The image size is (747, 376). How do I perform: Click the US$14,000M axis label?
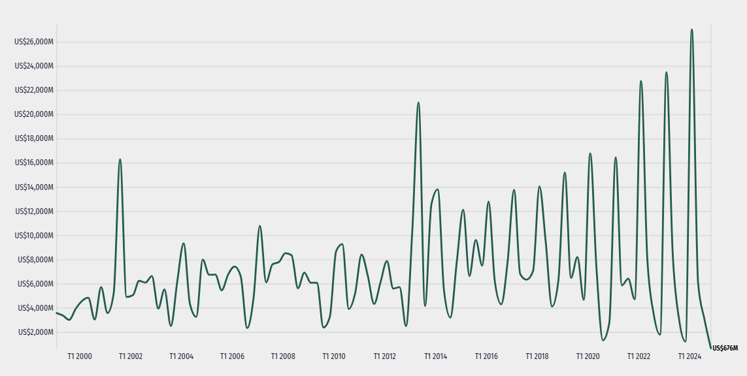pyautogui.click(x=34, y=187)
